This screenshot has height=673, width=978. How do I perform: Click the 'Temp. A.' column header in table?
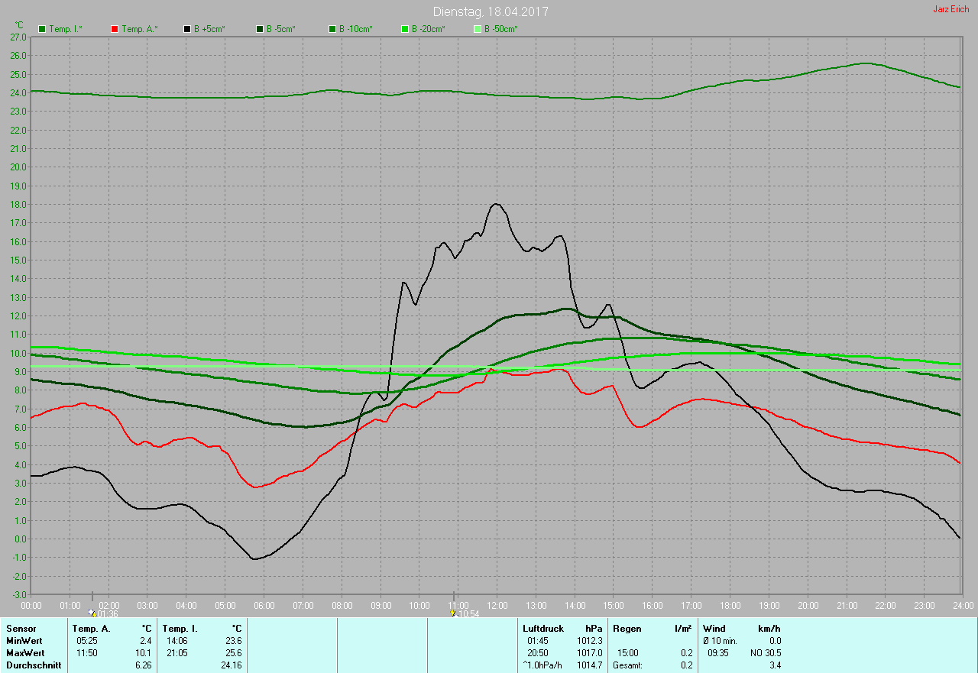pyautogui.click(x=92, y=629)
